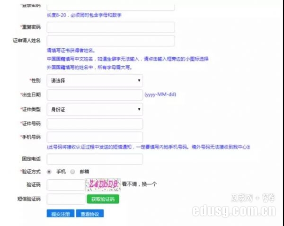Click the (yyyy-MM-dd) date format hint

click(x=160, y=95)
